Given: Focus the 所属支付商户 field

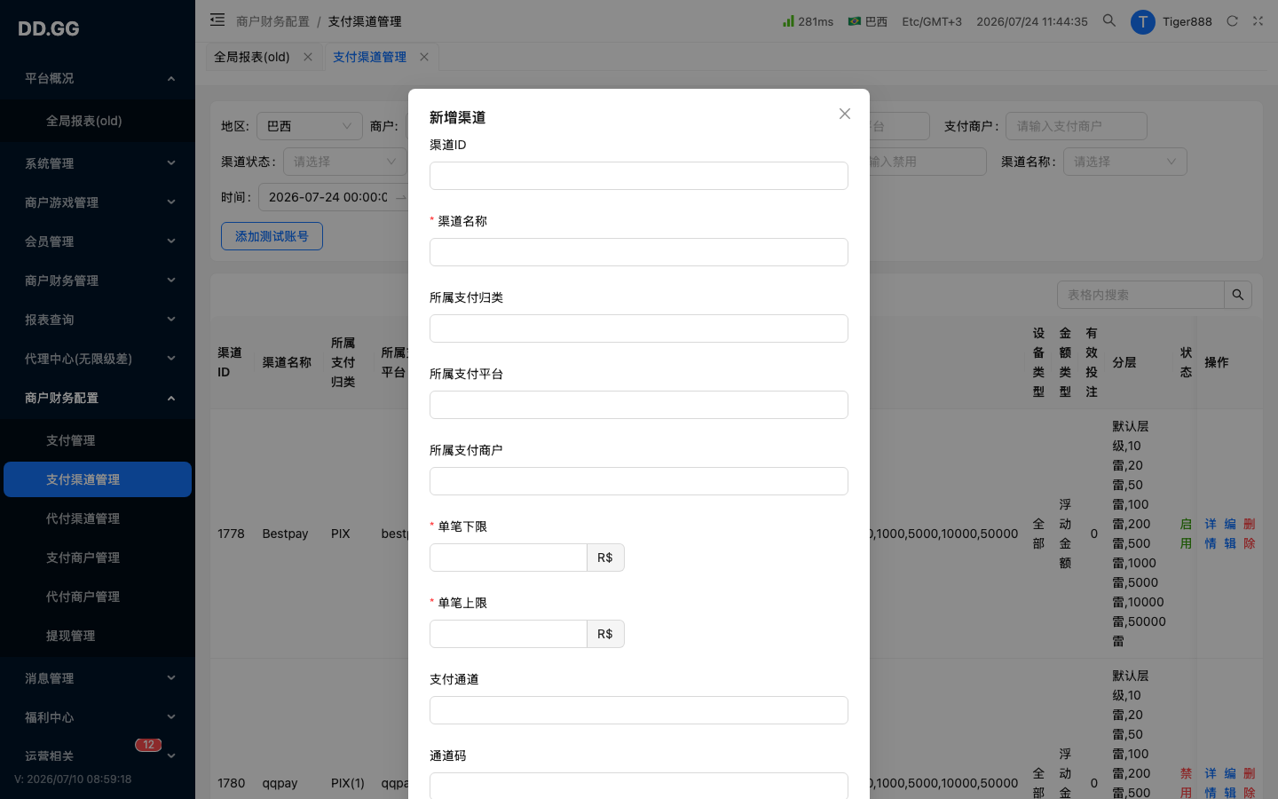Looking at the screenshot, I should pyautogui.click(x=639, y=481).
